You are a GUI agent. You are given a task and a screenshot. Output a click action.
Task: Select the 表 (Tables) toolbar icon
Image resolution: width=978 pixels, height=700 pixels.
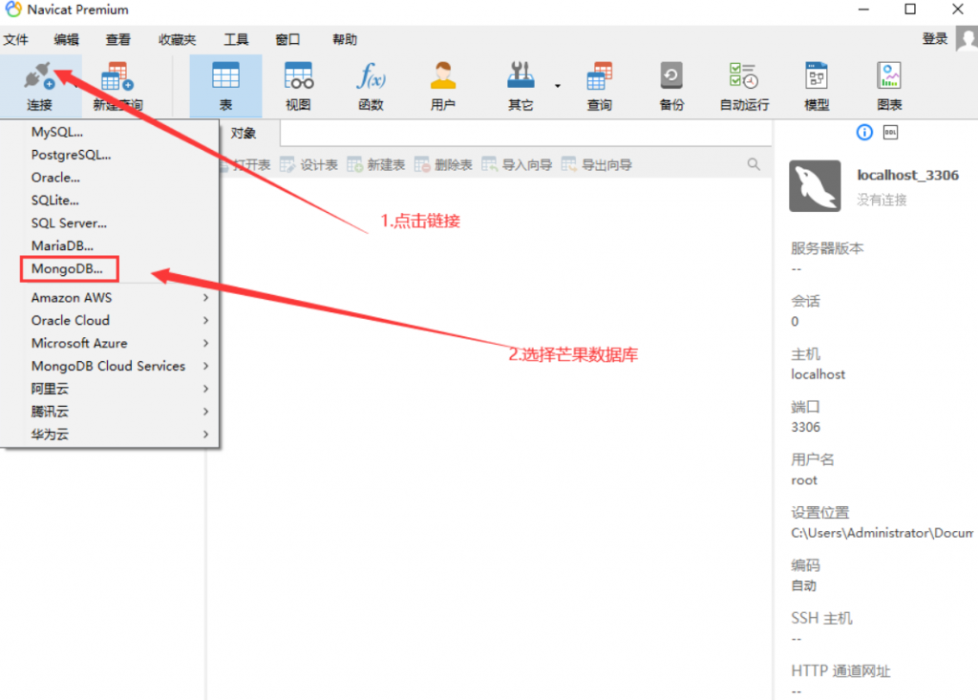tap(224, 85)
